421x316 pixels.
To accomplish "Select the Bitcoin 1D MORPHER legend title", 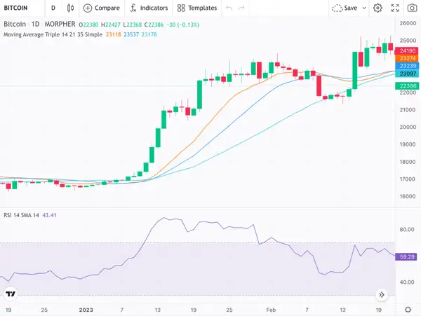I will coord(39,25).
